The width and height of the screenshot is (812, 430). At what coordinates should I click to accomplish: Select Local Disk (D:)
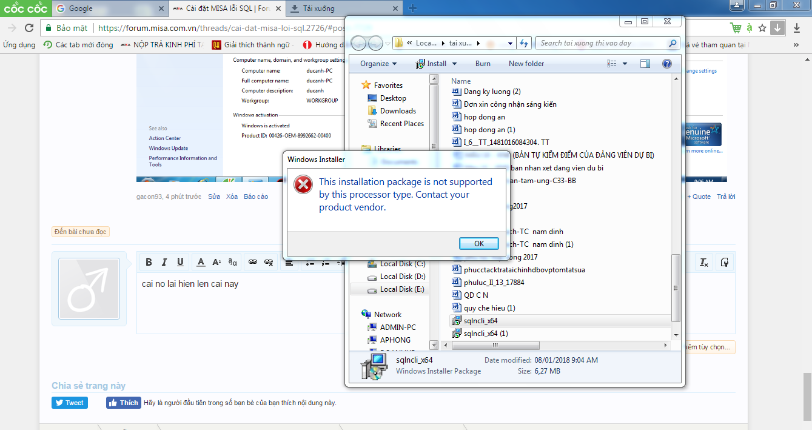(397, 277)
